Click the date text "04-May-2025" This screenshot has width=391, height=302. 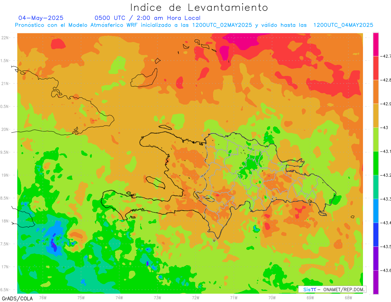41,18
